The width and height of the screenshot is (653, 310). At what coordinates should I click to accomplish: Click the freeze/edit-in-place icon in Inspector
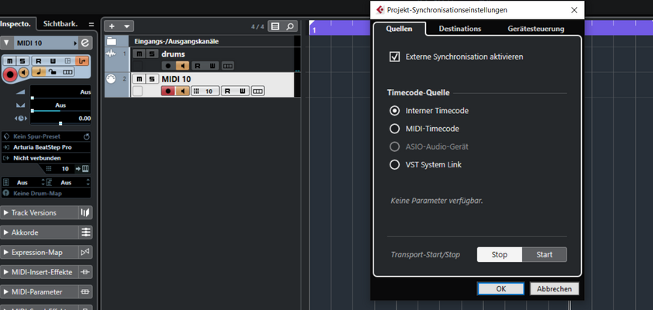coord(67,61)
